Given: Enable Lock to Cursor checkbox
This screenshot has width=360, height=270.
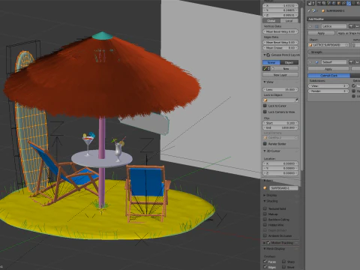Looking at the screenshot, I should (265, 106).
